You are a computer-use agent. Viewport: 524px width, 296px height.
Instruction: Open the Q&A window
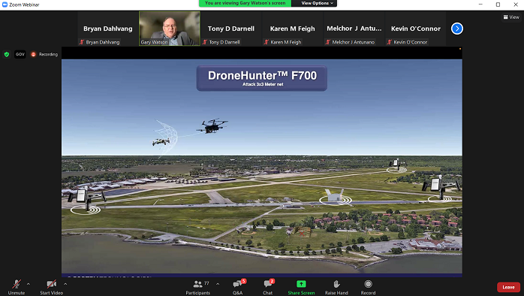[x=238, y=287]
